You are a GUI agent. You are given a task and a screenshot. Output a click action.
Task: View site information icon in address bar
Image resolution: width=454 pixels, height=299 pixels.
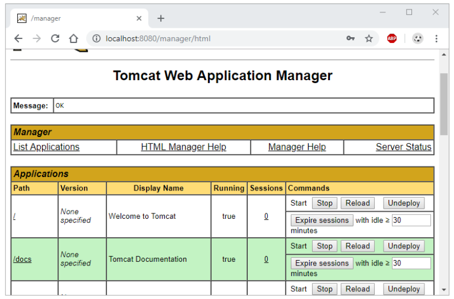pyautogui.click(x=96, y=38)
